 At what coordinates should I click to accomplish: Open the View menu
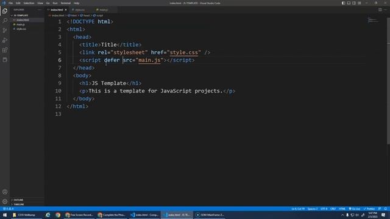[x=40, y=3]
